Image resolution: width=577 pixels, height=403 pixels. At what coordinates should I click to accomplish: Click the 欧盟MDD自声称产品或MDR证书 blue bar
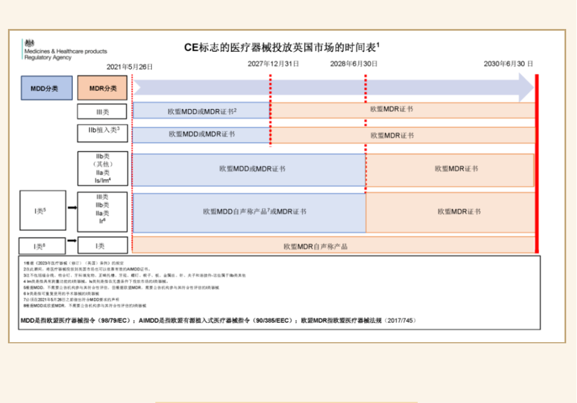[x=249, y=212]
